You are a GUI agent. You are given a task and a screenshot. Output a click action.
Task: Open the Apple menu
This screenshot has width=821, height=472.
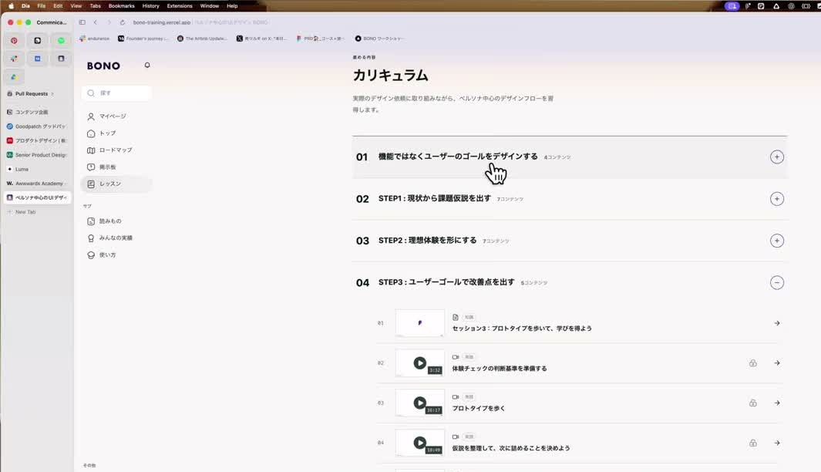point(11,6)
